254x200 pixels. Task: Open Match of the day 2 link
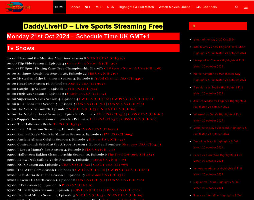click(214, 40)
